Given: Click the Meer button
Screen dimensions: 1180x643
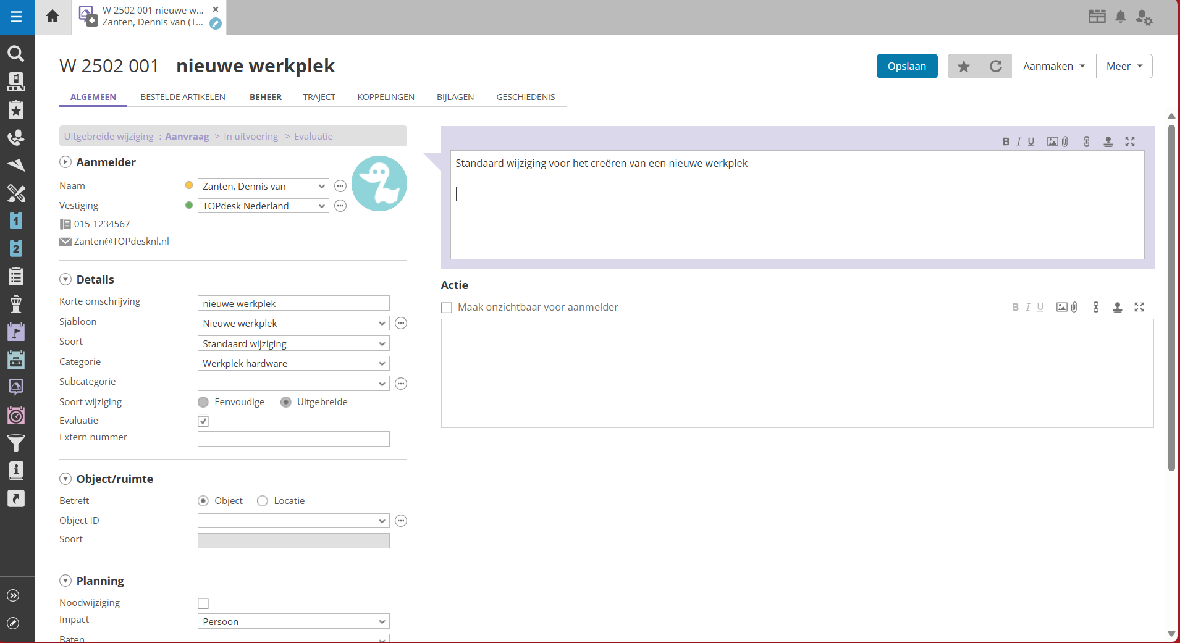Looking at the screenshot, I should tap(1124, 66).
